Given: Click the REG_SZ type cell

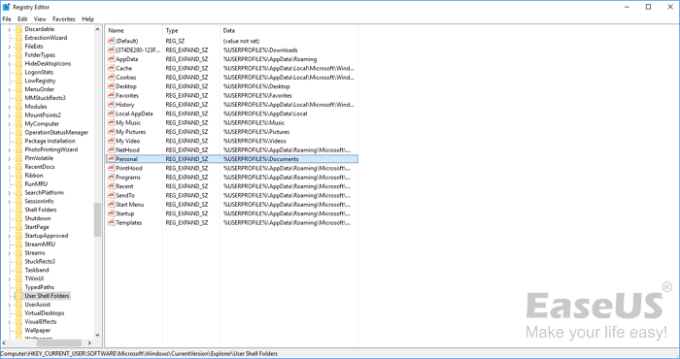Looking at the screenshot, I should pos(176,41).
